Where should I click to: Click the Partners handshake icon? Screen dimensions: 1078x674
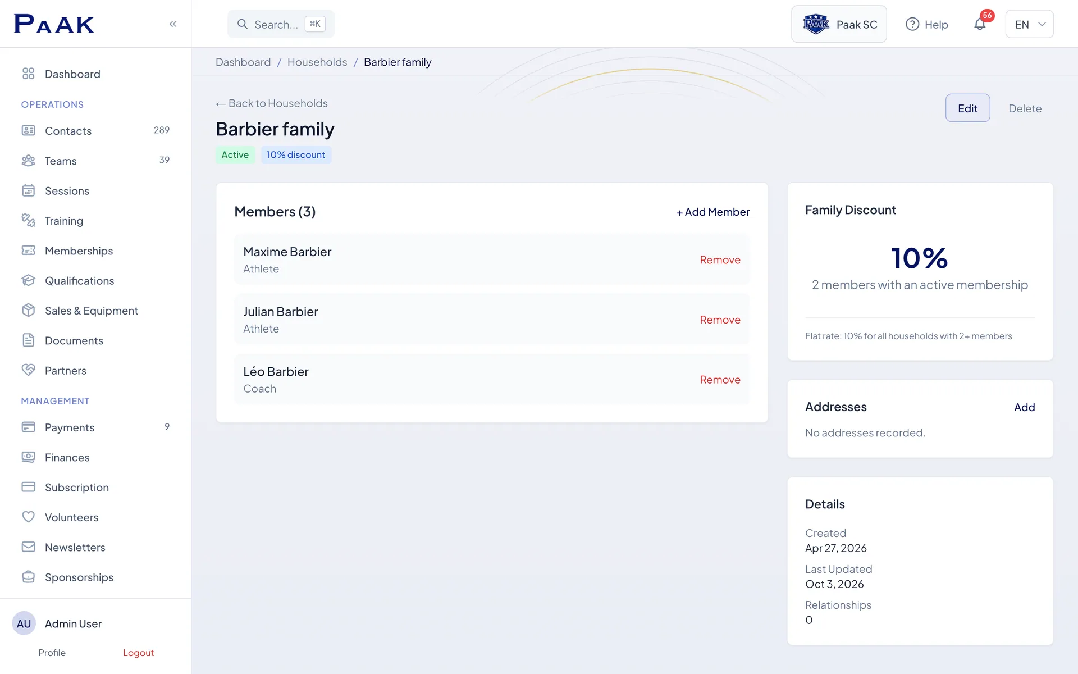point(28,370)
